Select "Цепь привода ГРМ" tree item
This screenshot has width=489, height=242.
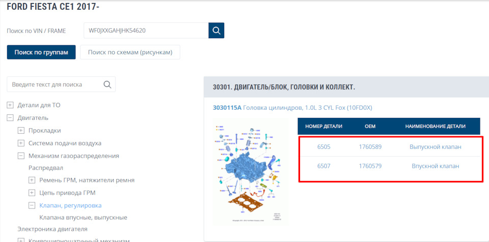(x=67, y=193)
